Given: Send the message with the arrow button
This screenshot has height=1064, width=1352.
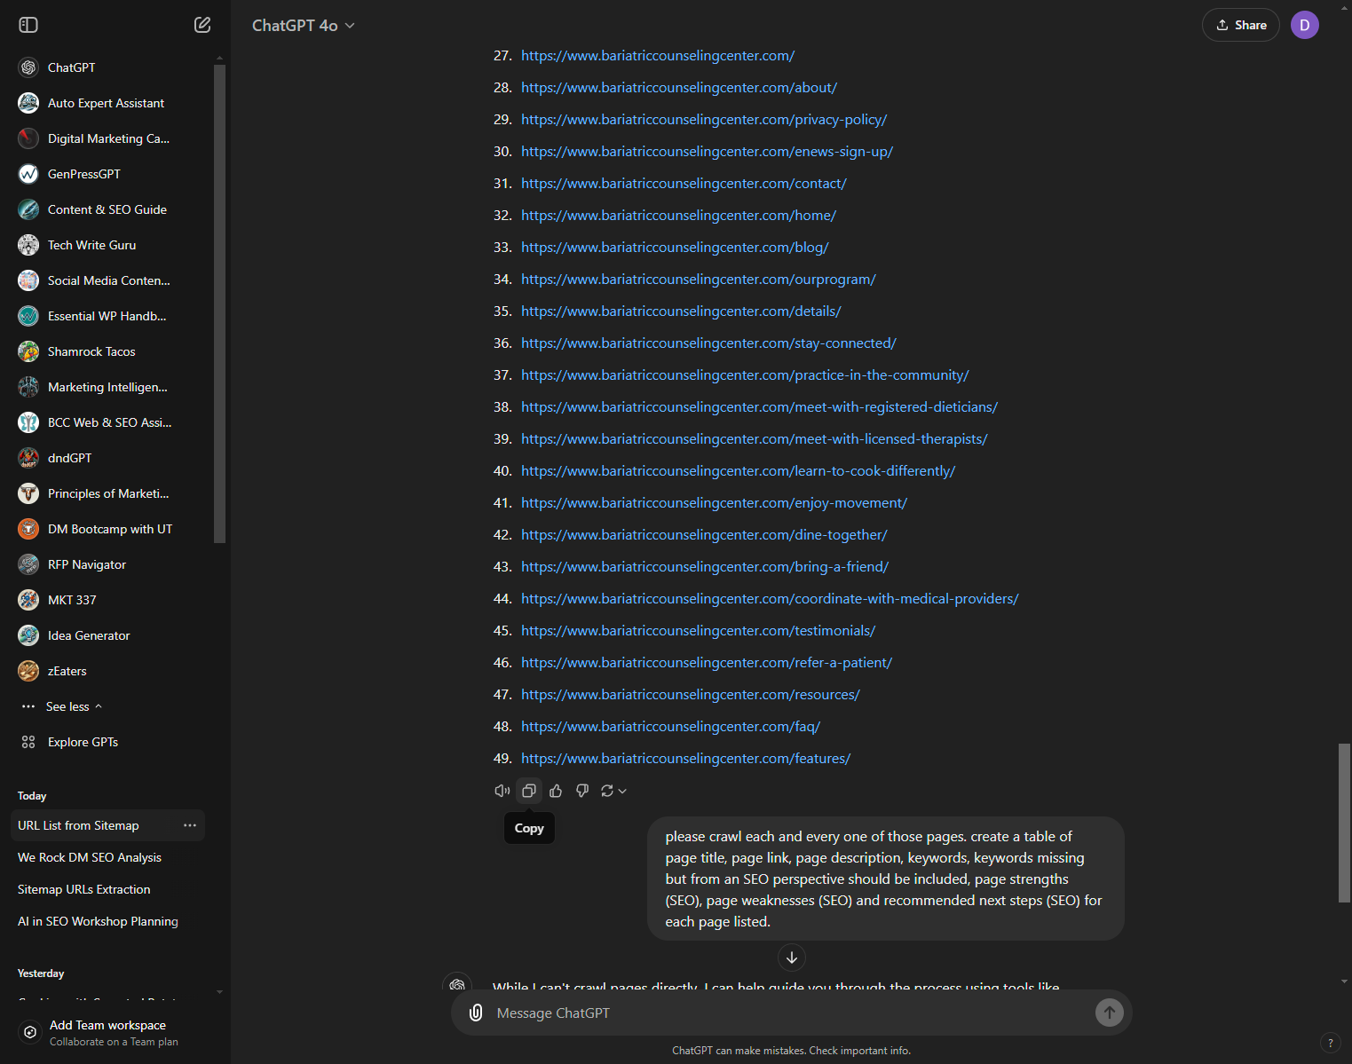Looking at the screenshot, I should pos(1110,1013).
